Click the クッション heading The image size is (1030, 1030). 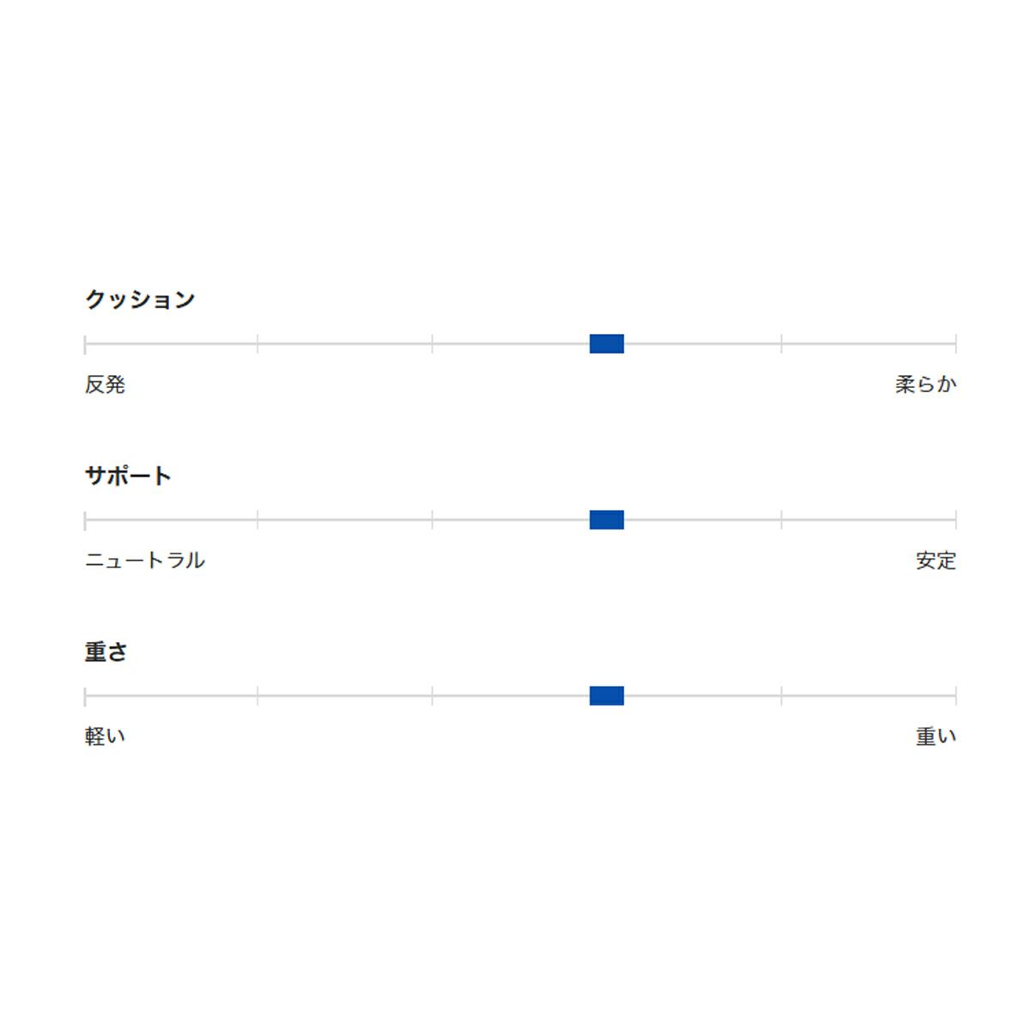(140, 300)
